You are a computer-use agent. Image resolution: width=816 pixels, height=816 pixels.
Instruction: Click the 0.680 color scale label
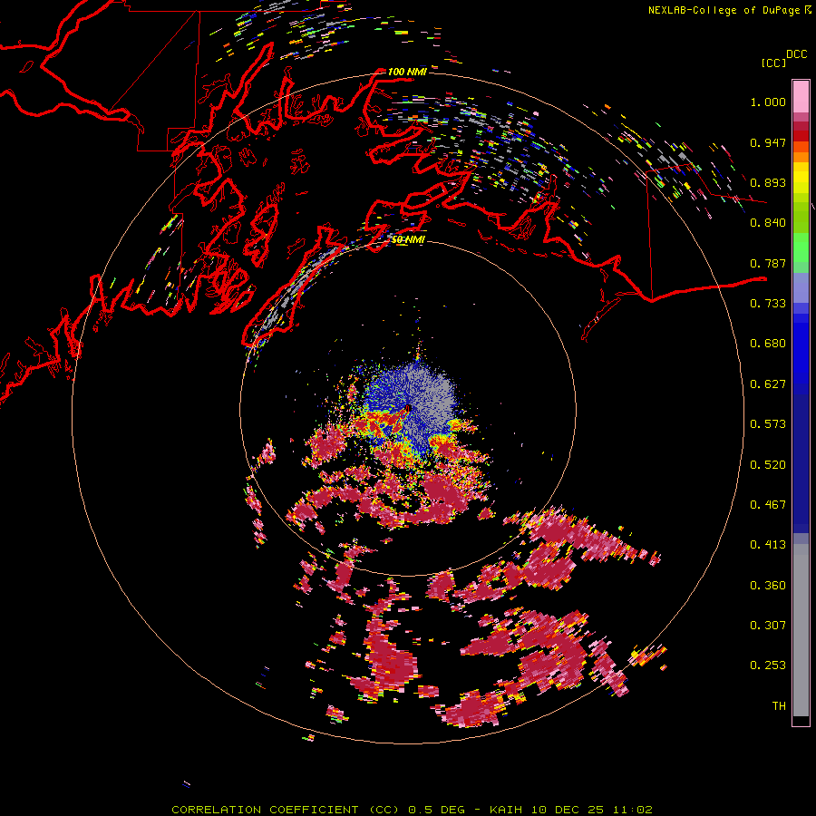[768, 344]
